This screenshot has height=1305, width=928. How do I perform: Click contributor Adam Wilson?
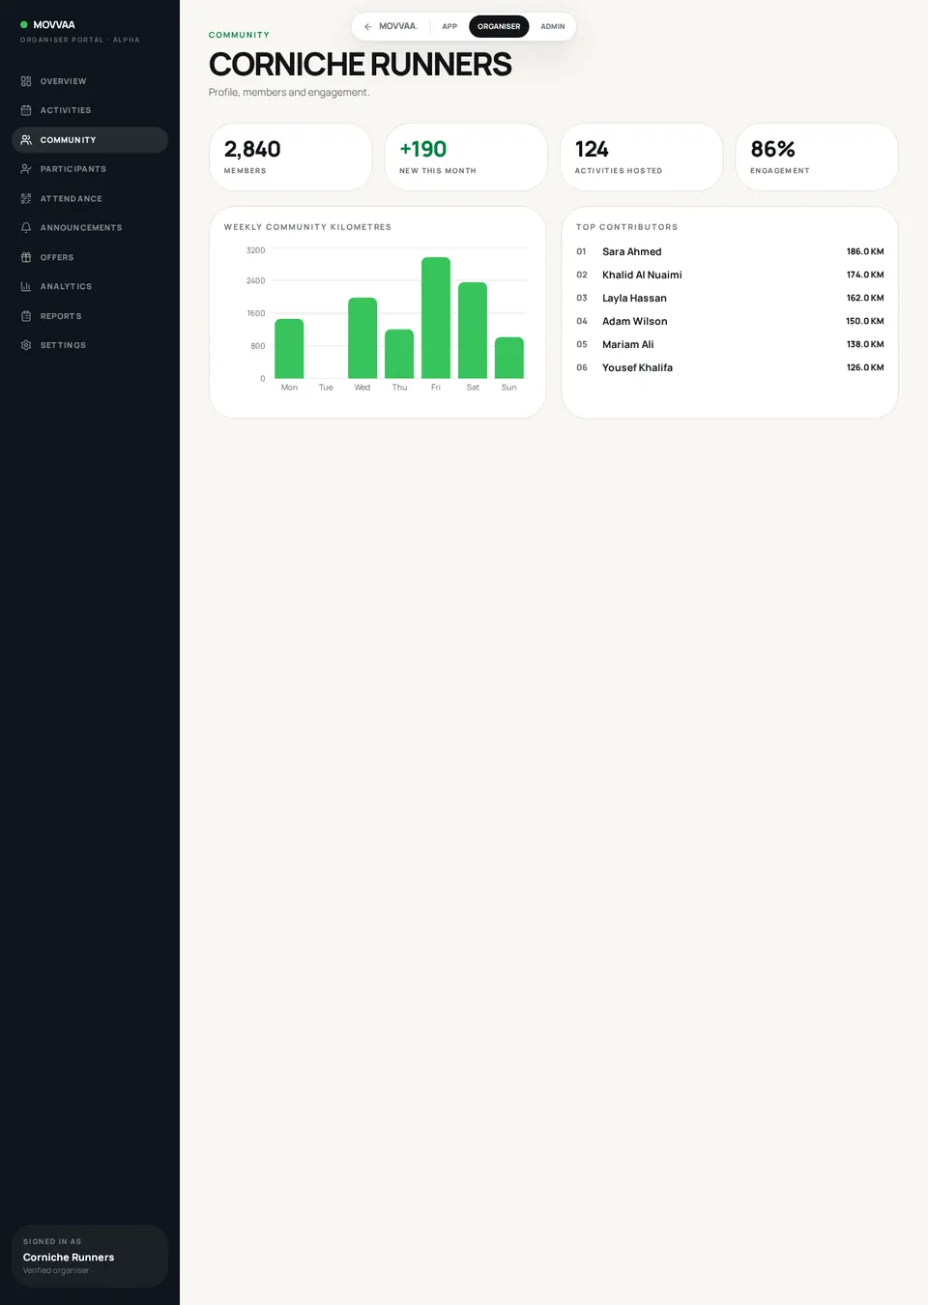635,321
